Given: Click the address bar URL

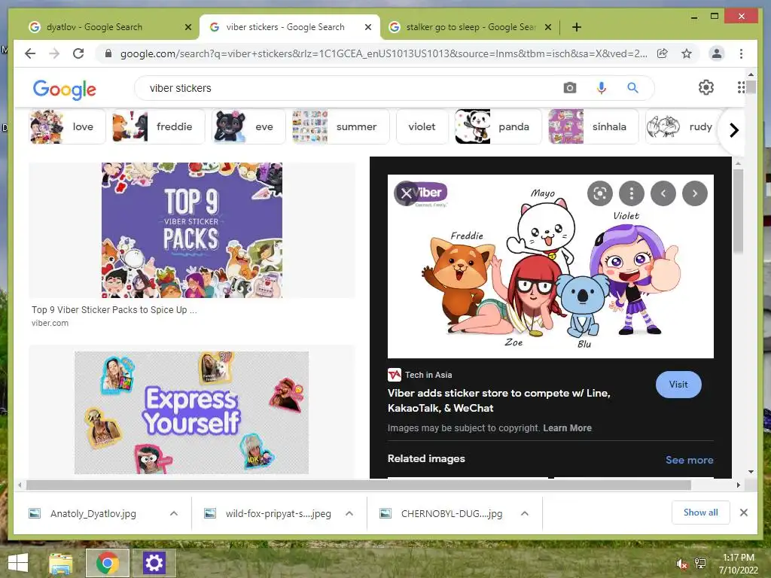Looking at the screenshot, I should [x=383, y=53].
